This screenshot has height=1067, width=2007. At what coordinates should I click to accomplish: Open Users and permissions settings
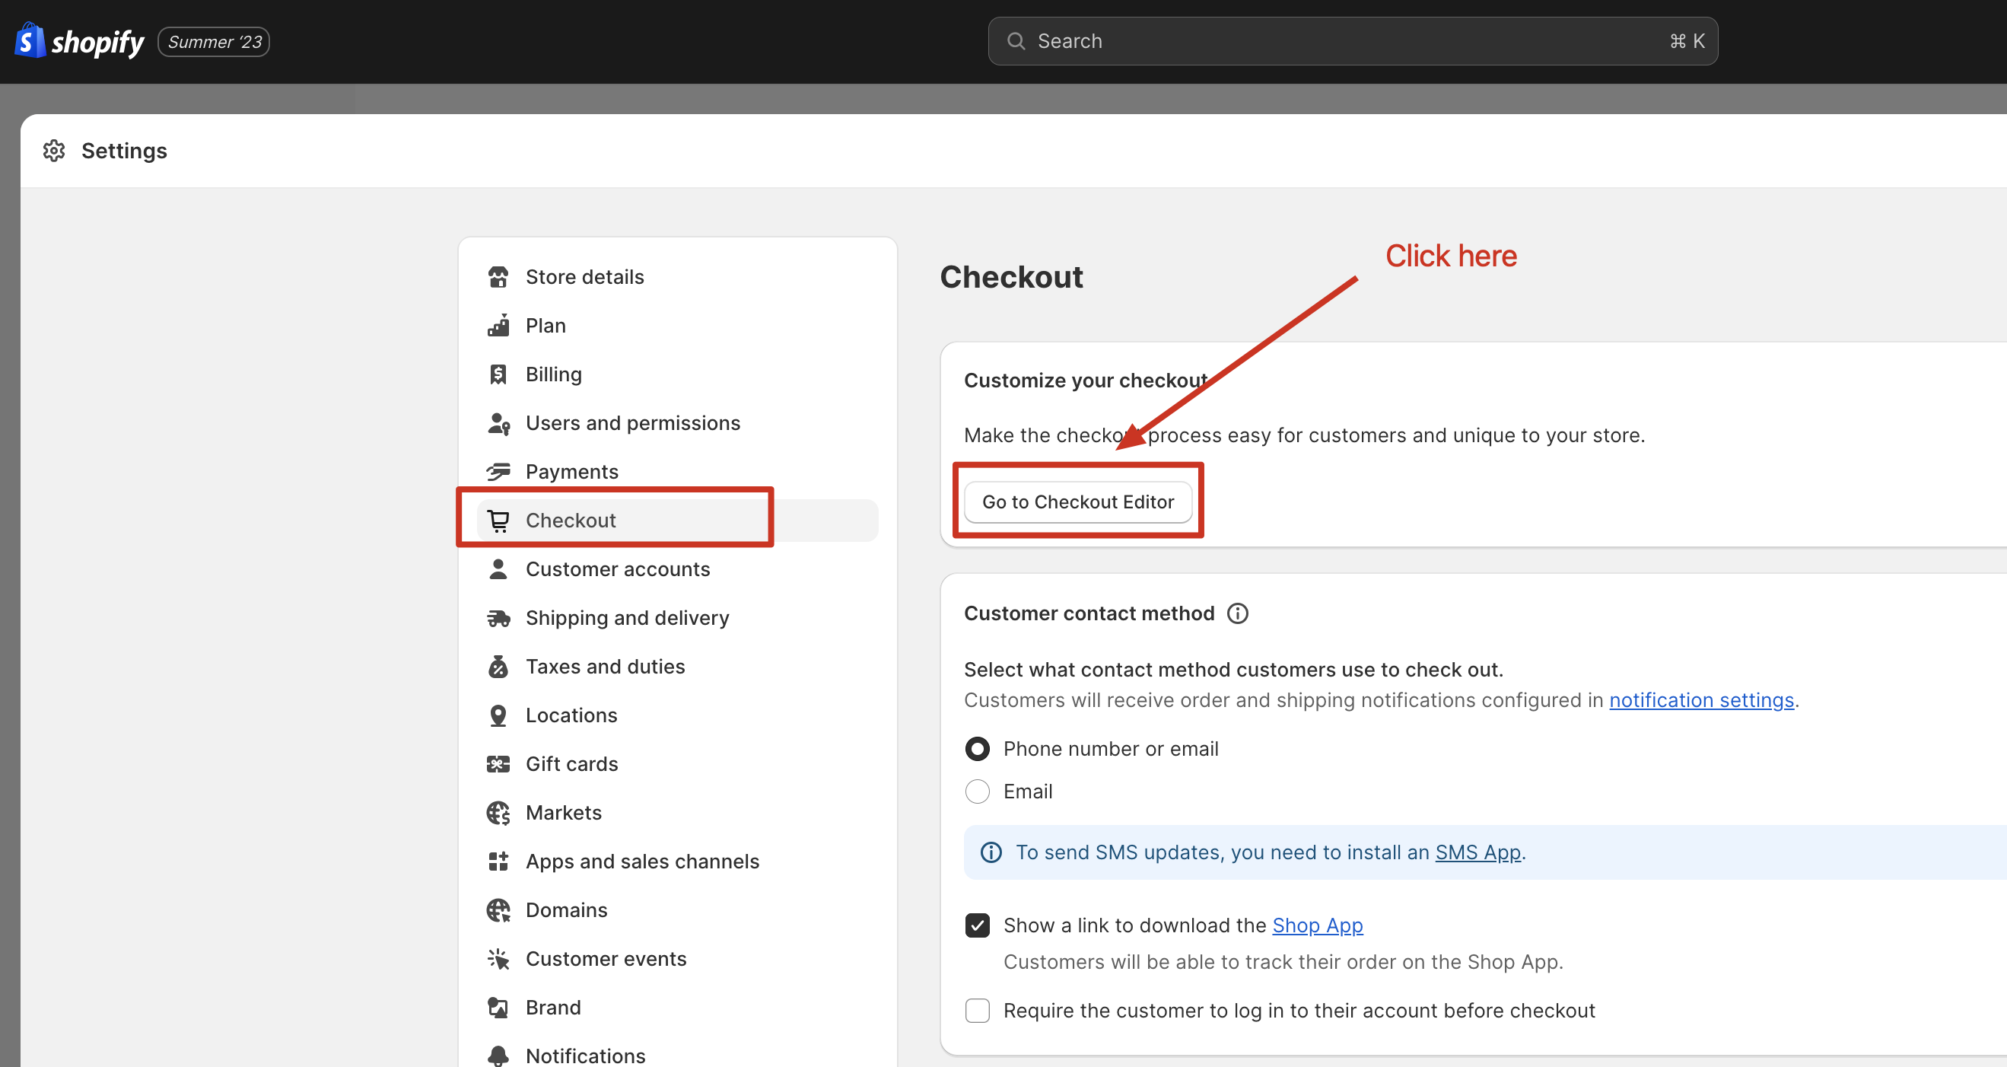[633, 423]
